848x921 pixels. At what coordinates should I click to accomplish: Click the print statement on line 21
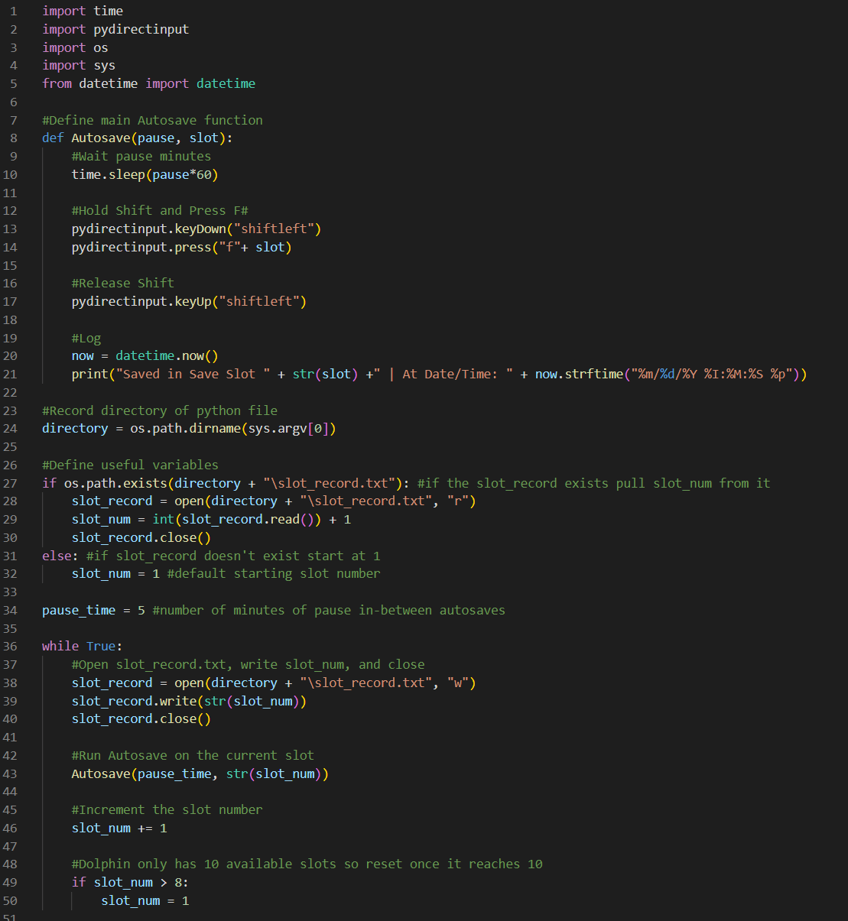tap(90, 374)
